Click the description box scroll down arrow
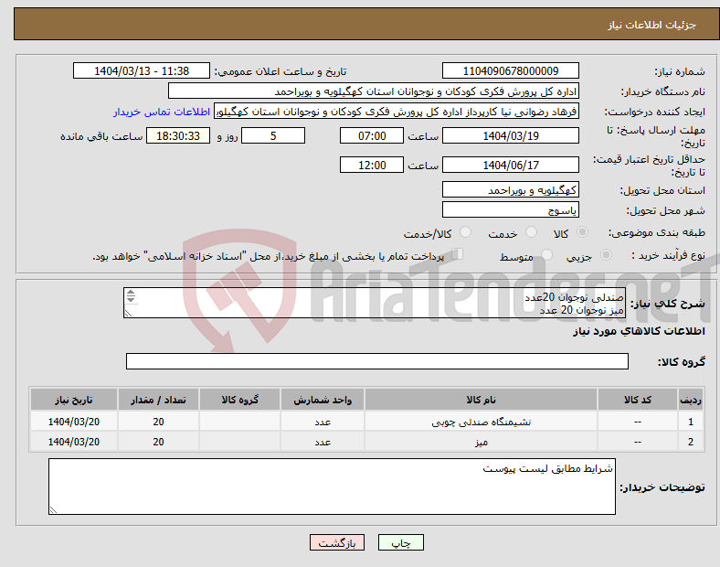This screenshot has width=720, height=567. click(131, 300)
